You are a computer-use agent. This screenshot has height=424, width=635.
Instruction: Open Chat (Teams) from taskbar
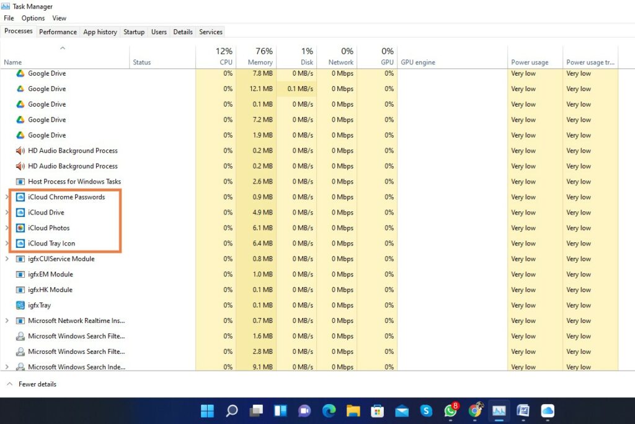click(x=304, y=410)
